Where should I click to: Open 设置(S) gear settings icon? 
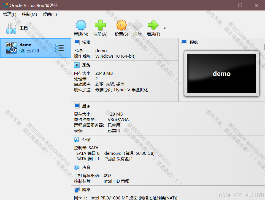click(121, 25)
